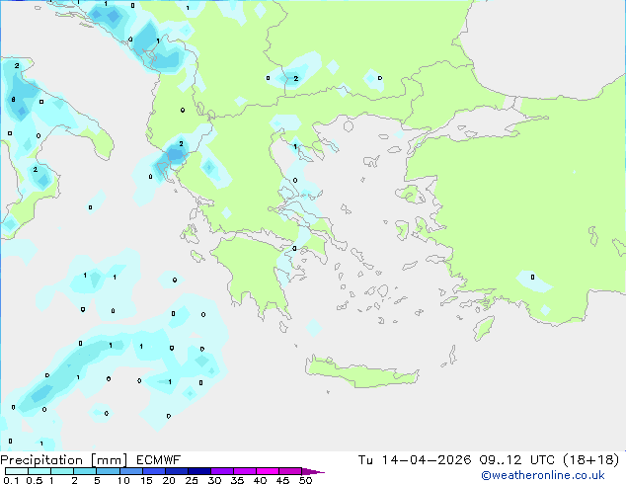Select the 30–35 mm purple legend swatch
This screenshot has width=626, height=484.
[x=222, y=471]
